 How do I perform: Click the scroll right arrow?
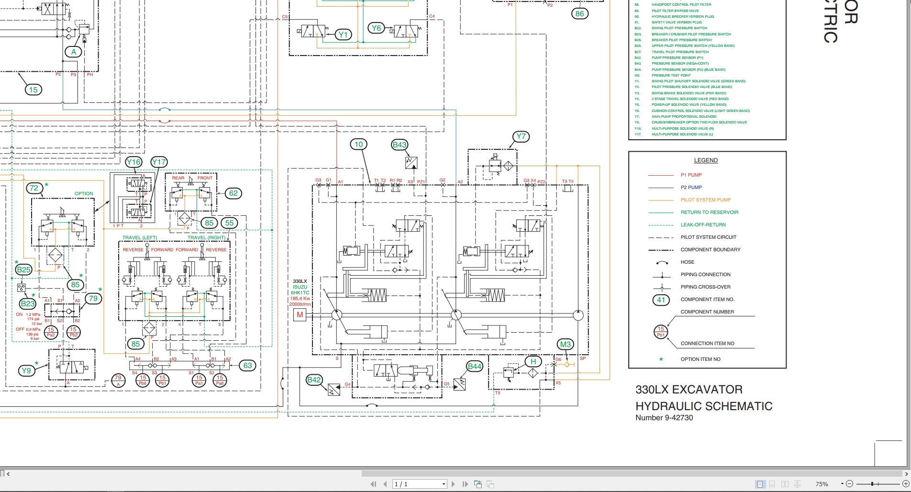[x=906, y=474]
